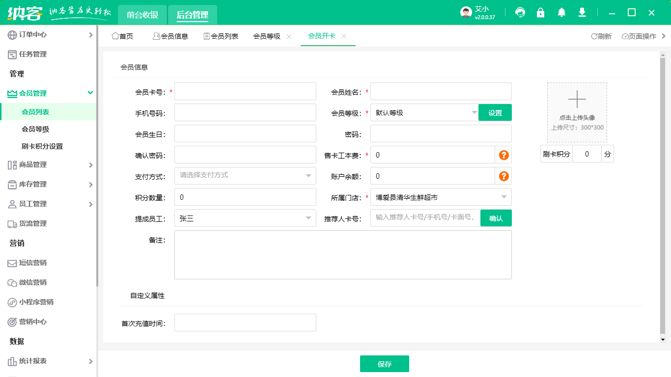Click into the 会员卡号 input field
The height and width of the screenshot is (377, 671).
point(245,91)
